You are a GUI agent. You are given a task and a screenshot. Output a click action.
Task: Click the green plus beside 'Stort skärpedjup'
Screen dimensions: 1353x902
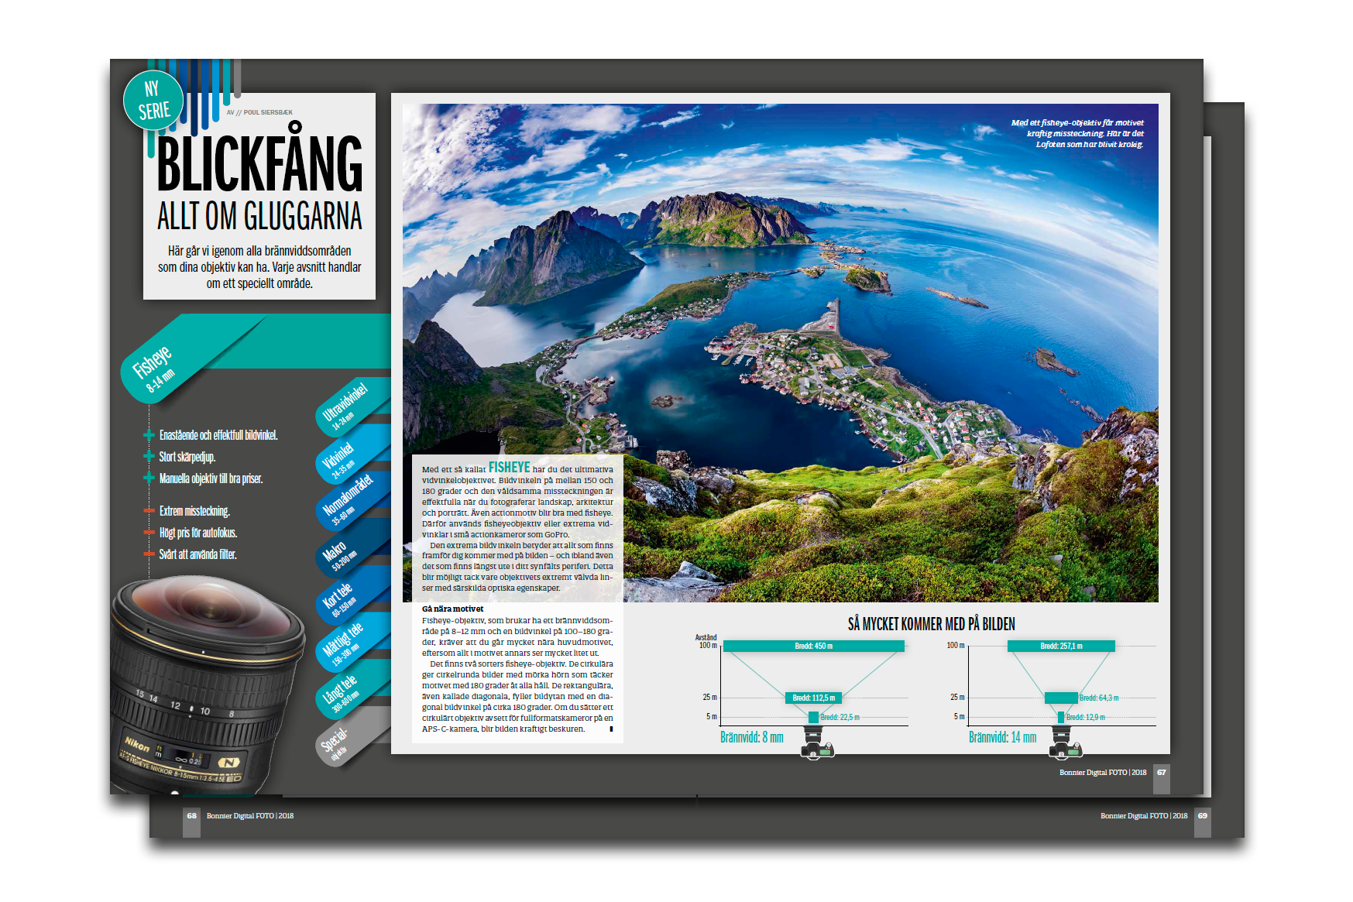[149, 457]
